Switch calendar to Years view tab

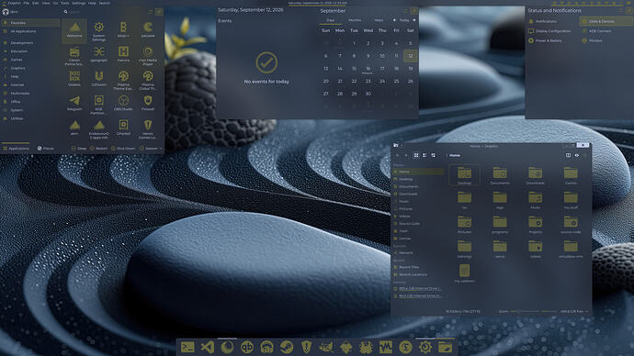click(x=379, y=20)
